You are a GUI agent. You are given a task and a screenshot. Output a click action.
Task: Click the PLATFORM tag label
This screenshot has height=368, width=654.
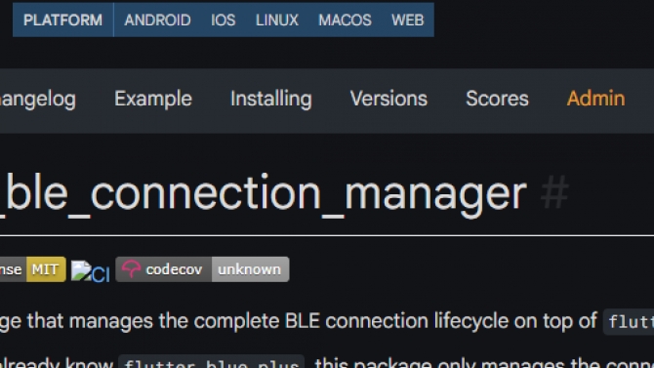tap(63, 20)
